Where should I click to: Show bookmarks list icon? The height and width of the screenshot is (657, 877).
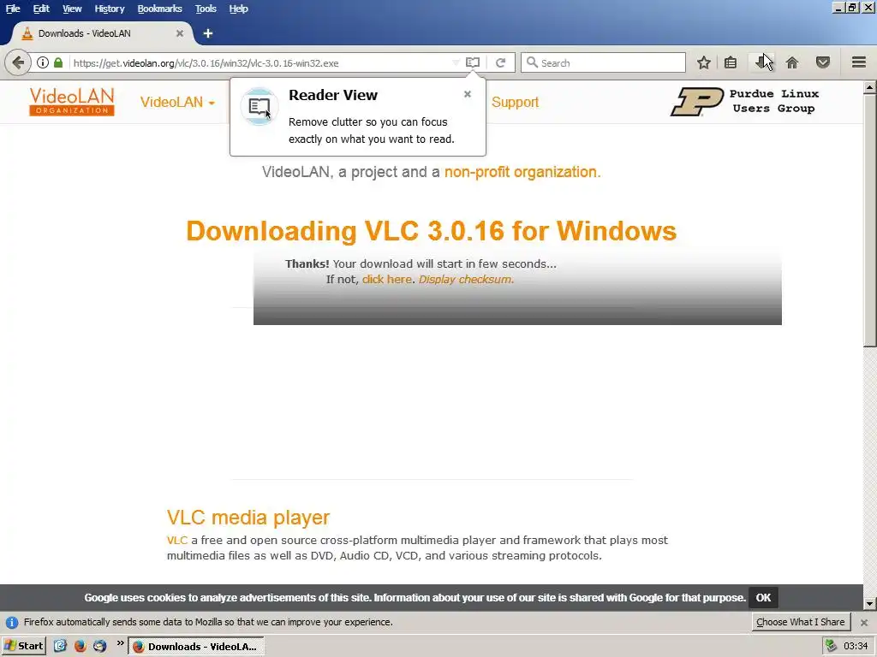point(731,62)
